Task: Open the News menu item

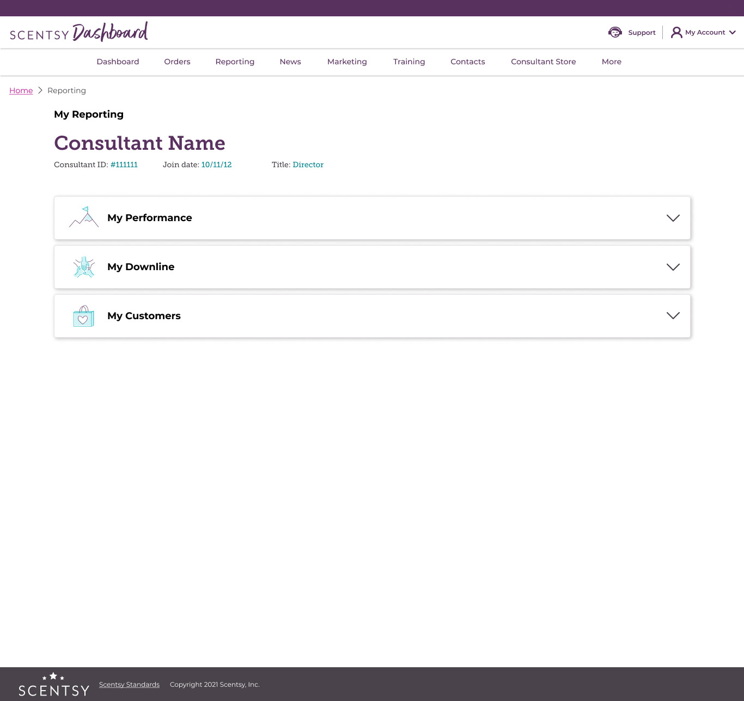Action: [x=290, y=62]
